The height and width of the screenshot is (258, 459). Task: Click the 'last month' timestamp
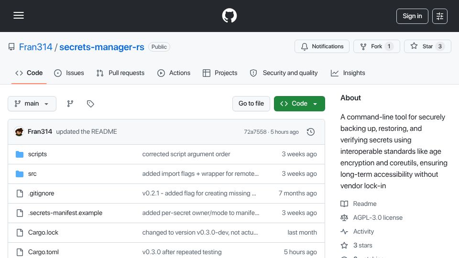[x=302, y=233]
